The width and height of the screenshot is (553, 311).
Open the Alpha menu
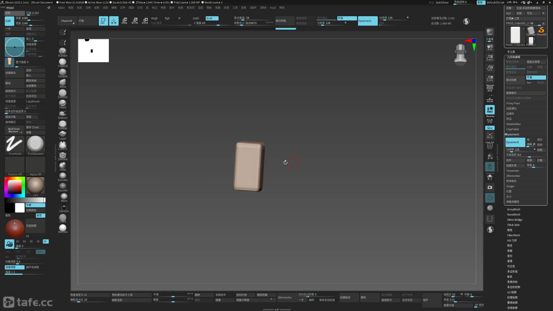(61, 8)
